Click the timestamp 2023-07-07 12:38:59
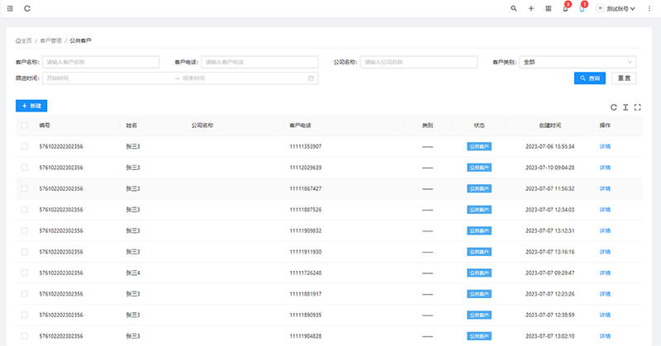The width and height of the screenshot is (661, 346). click(x=549, y=315)
